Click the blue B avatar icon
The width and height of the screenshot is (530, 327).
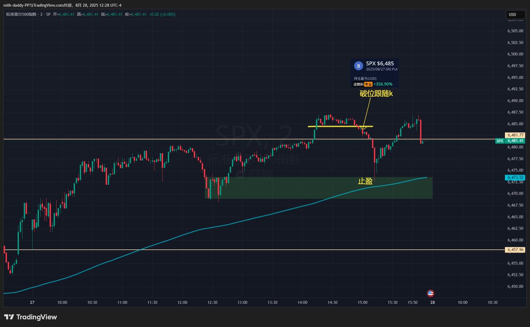click(x=359, y=66)
